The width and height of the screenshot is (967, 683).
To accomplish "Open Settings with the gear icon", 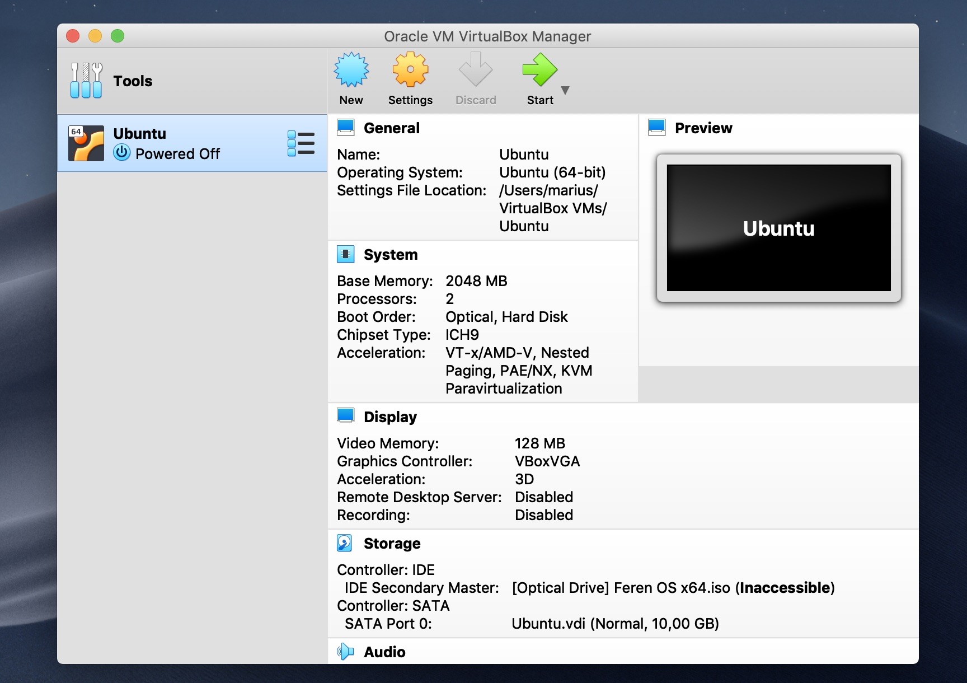I will [x=410, y=71].
